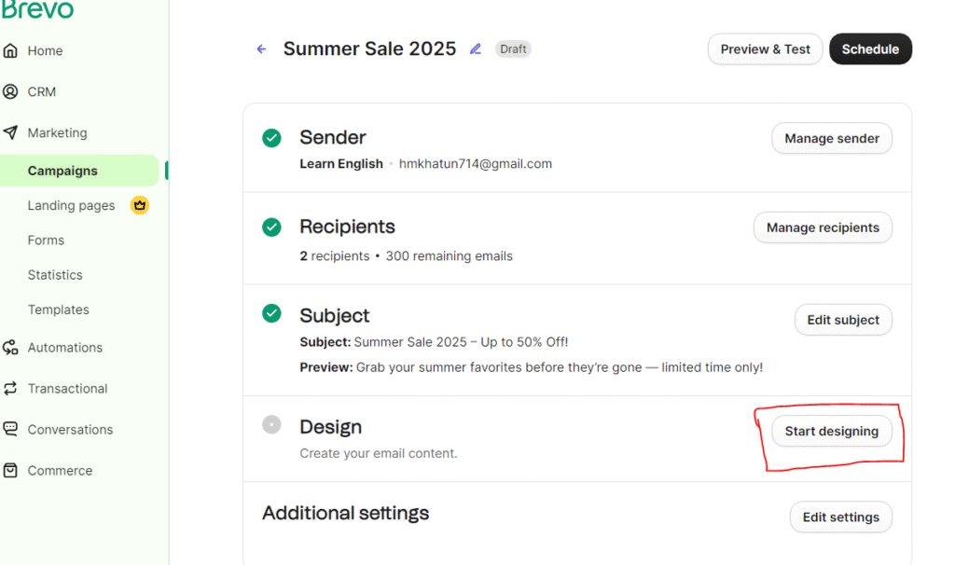This screenshot has height=565, width=955.
Task: Go back using the left arrow
Action: [261, 49]
